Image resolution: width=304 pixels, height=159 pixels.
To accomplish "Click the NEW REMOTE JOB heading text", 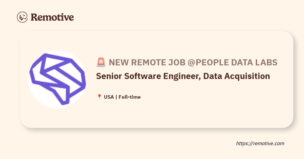I will click(147, 62).
